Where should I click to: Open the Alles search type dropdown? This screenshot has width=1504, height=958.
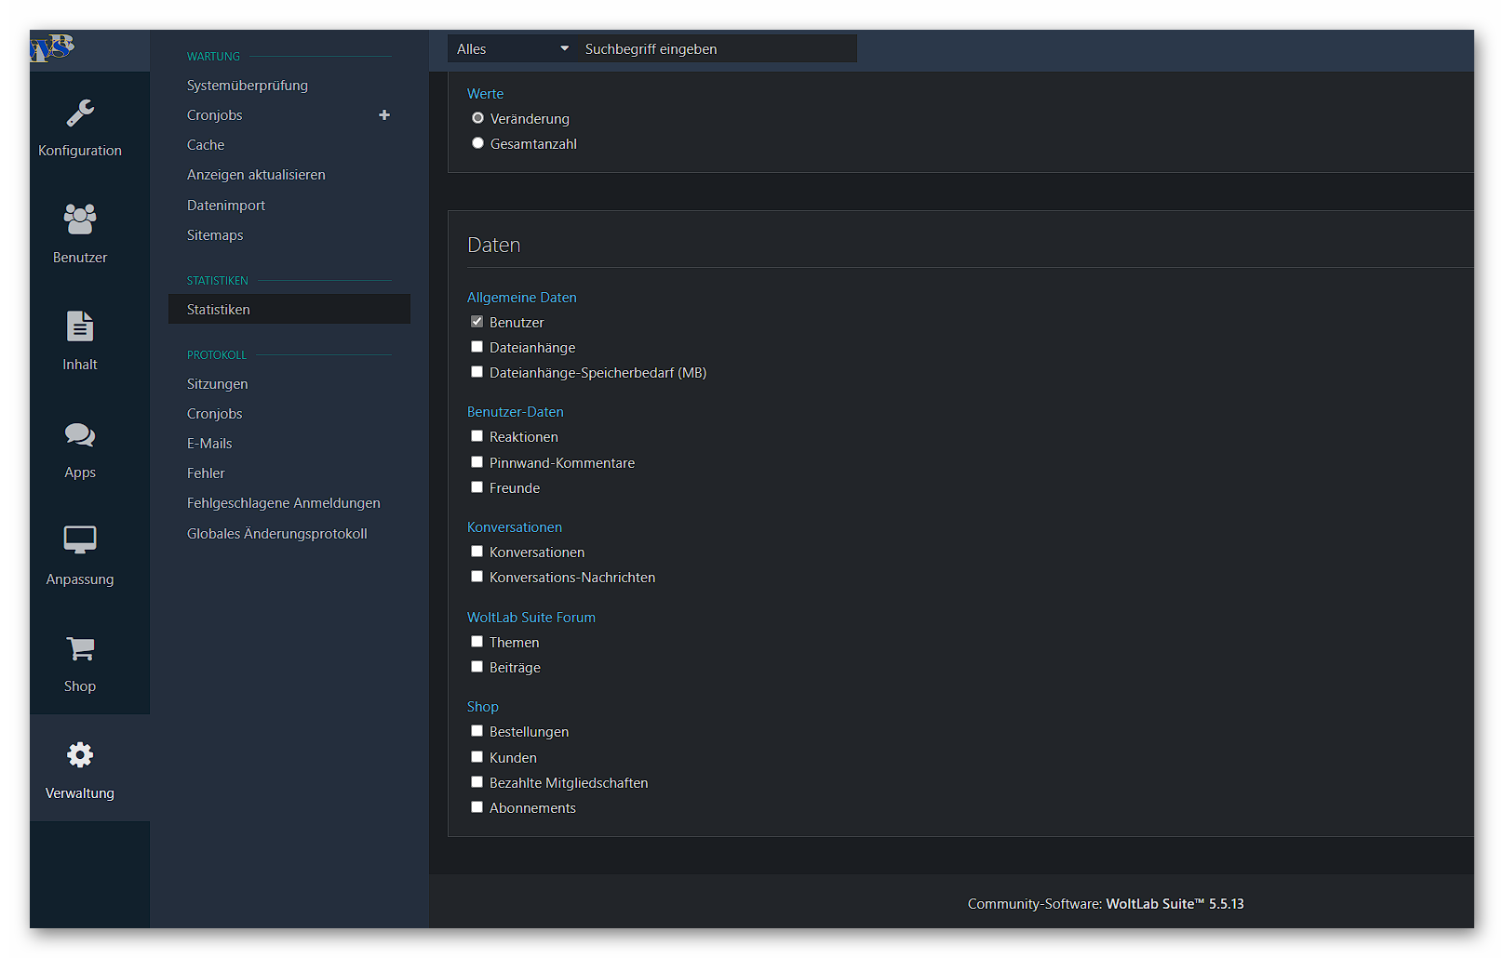click(512, 49)
